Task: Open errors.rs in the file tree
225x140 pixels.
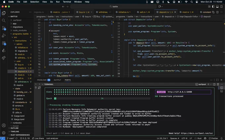Action: 19,106
